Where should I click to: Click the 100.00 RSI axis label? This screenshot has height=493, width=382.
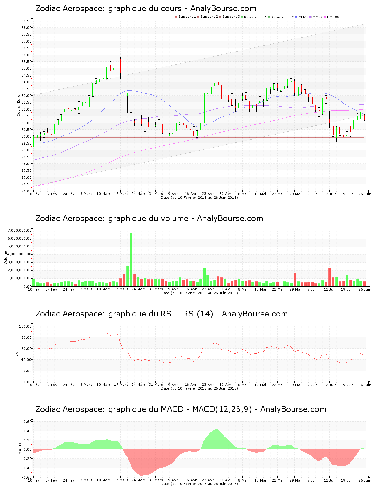click(25, 326)
